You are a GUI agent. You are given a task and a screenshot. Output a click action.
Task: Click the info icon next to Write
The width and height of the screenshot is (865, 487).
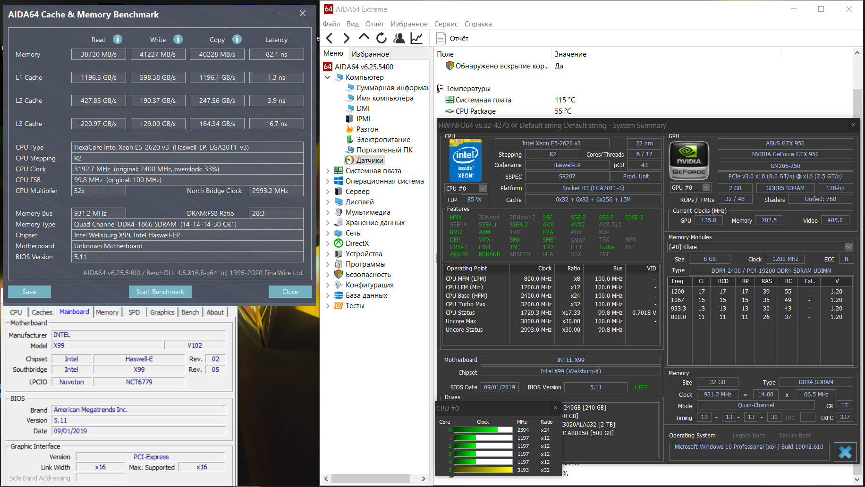coord(178,39)
